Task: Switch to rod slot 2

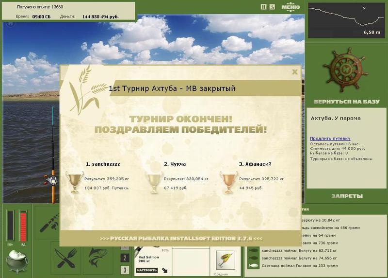Action: 125,258
